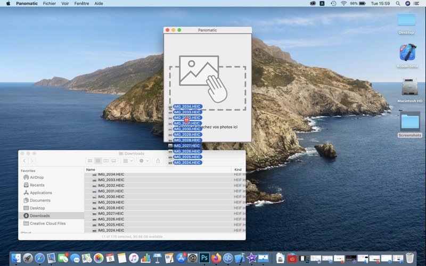Switch Finder to list view
The width and height of the screenshot is (426, 266).
point(98,161)
